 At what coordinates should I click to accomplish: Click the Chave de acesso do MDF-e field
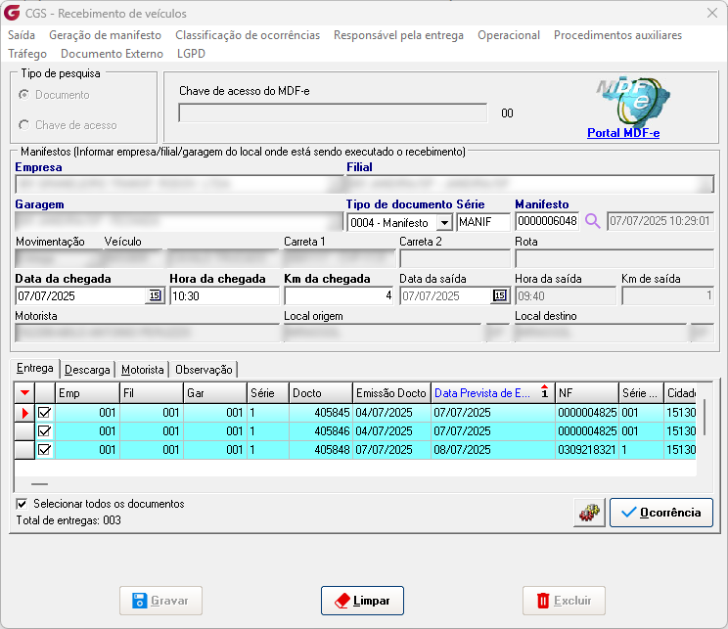pos(333,112)
